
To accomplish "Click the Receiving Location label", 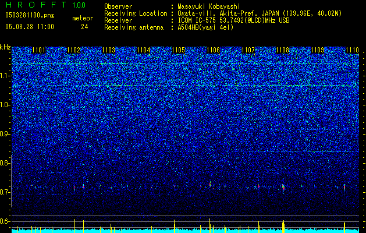I will tap(136, 13).
